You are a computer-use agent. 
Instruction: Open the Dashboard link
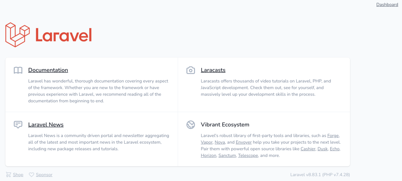(387, 5)
